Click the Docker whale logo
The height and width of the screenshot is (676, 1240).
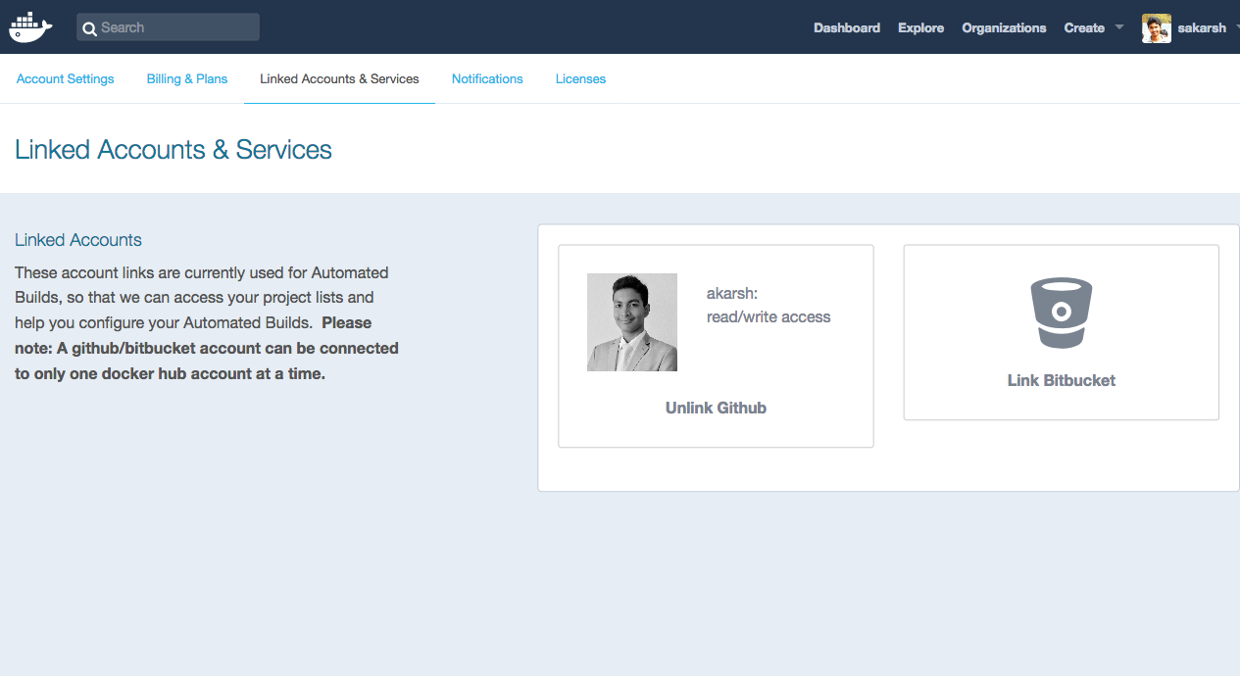point(30,27)
